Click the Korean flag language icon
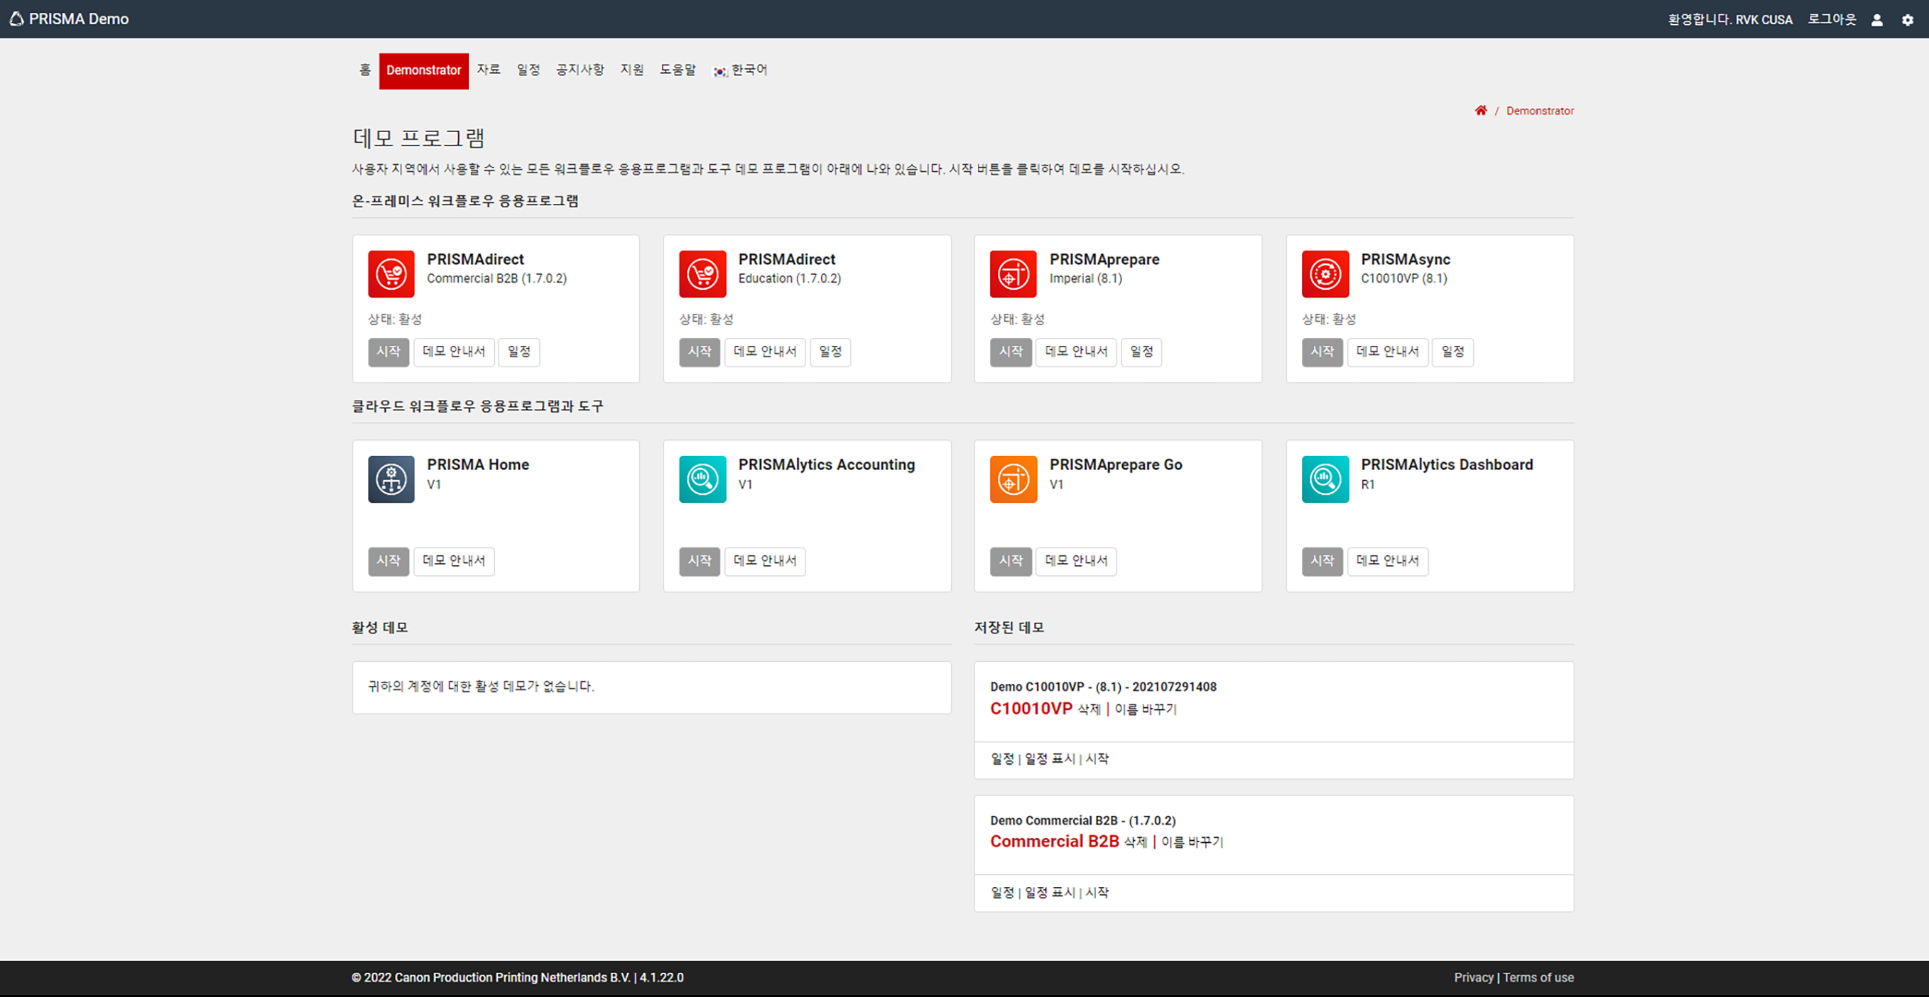 point(719,71)
